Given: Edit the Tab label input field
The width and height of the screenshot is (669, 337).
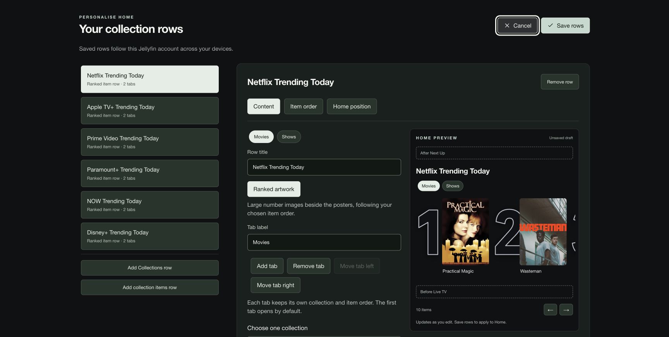Looking at the screenshot, I should pos(324,242).
